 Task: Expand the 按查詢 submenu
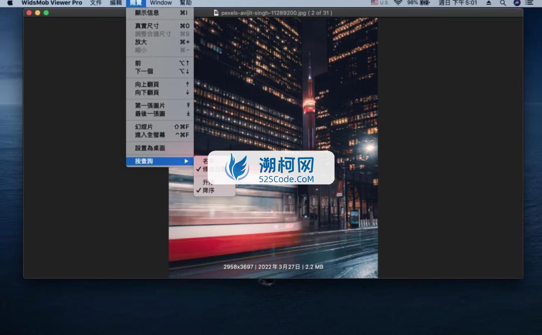coord(160,161)
